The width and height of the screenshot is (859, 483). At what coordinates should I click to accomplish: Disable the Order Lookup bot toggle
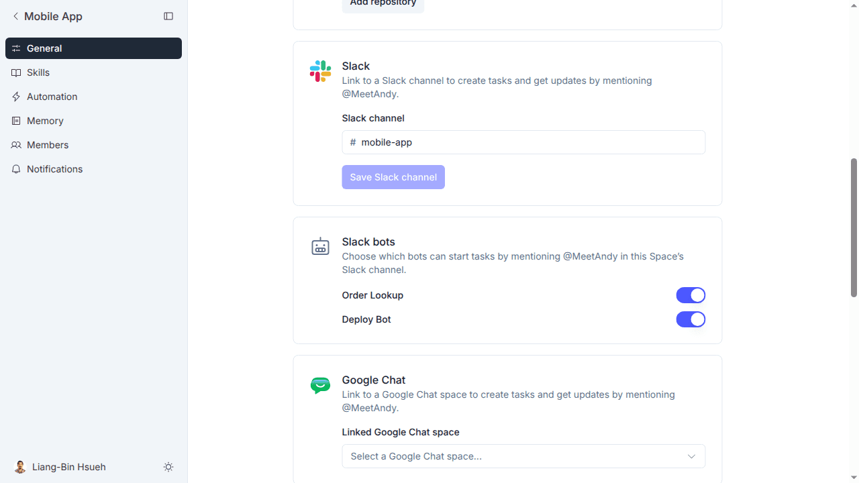click(691, 295)
